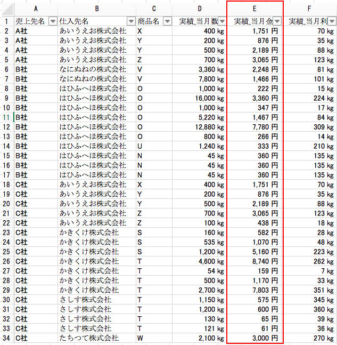
Task: Click the 商品名 header cell text
Action: 149,21
